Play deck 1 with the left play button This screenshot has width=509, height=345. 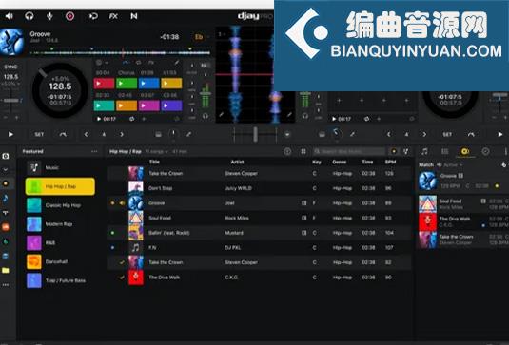point(10,134)
